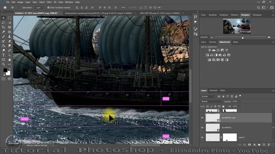Screen dimensions: 275x154
Task: Switch to the Histogram tab
Action: point(257,15)
